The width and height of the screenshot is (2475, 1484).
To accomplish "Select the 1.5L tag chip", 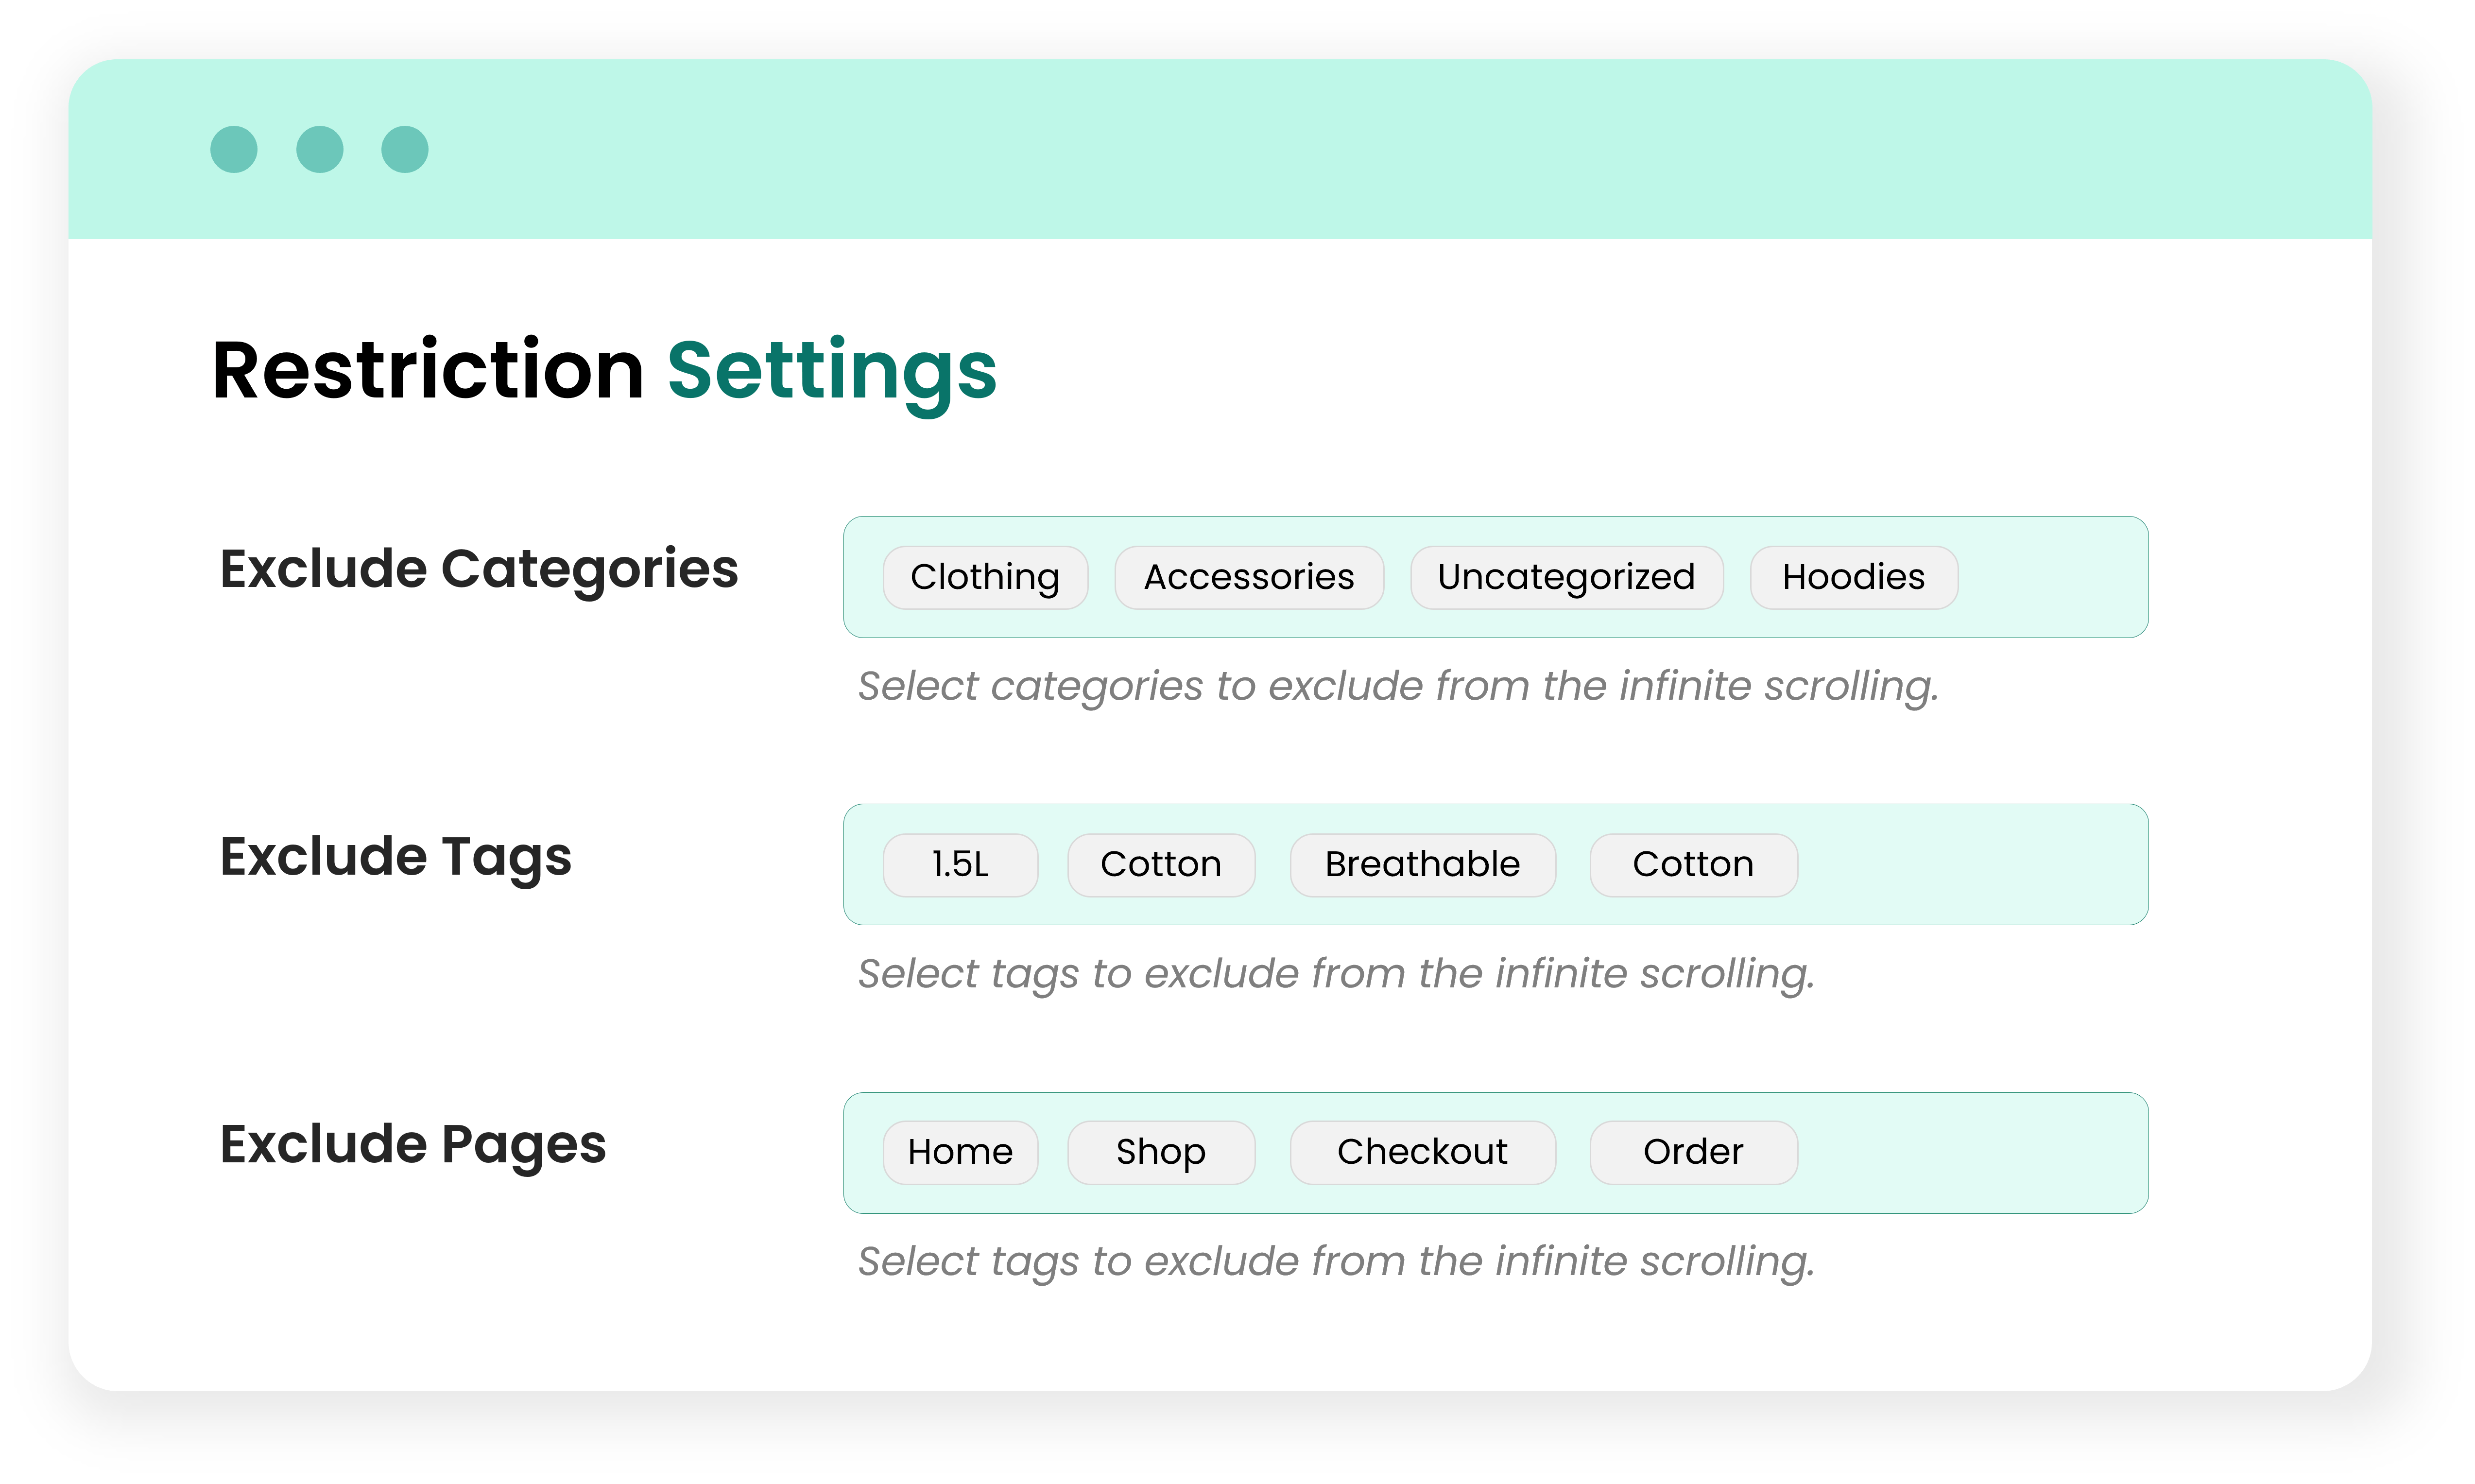I will [x=960, y=864].
